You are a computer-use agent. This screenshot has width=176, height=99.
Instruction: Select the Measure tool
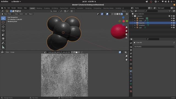(3, 47)
